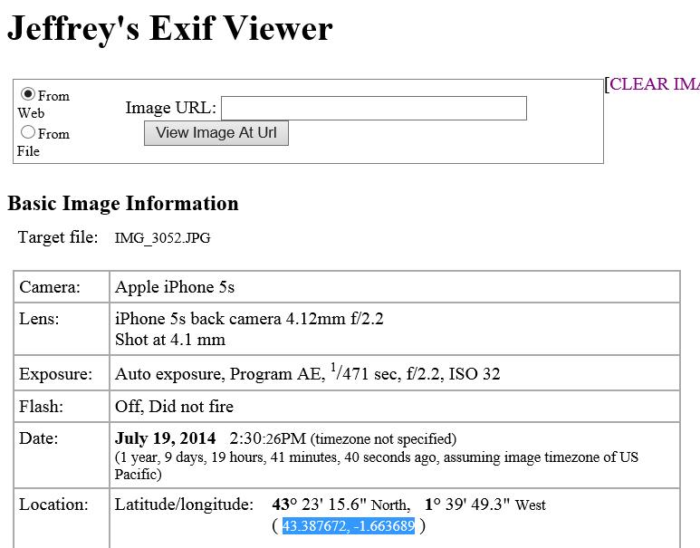Click the 1° 39' 49.3" West longitude value
Screen dimensions: 700x548
click(485, 505)
